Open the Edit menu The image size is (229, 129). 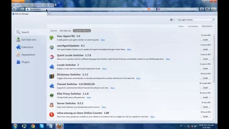[x=18, y=5]
